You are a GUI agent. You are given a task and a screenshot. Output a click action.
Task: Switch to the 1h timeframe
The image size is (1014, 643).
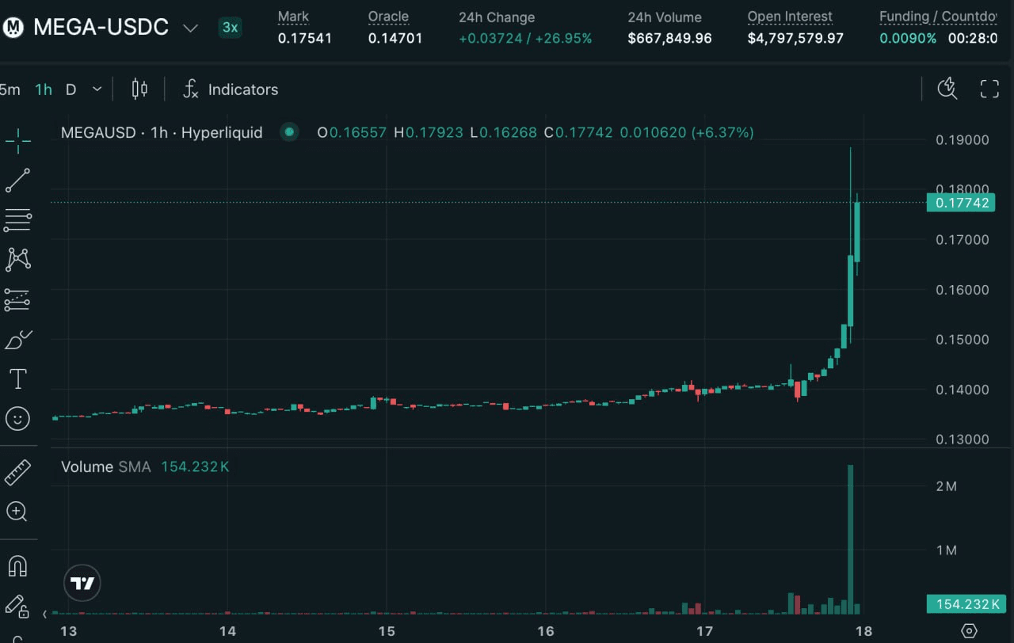click(x=44, y=89)
